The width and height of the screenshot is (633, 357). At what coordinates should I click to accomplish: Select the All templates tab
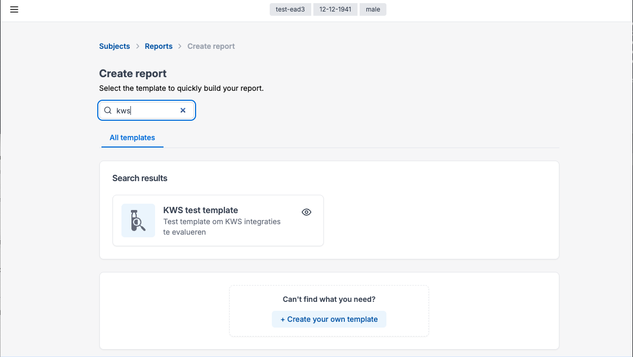(x=132, y=138)
